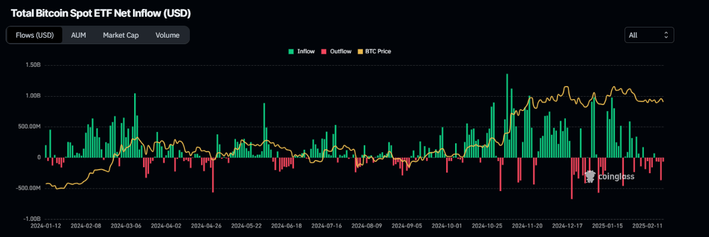Click the 500.00M y-axis label
Viewport: 709px width, 237px height.
pos(30,127)
